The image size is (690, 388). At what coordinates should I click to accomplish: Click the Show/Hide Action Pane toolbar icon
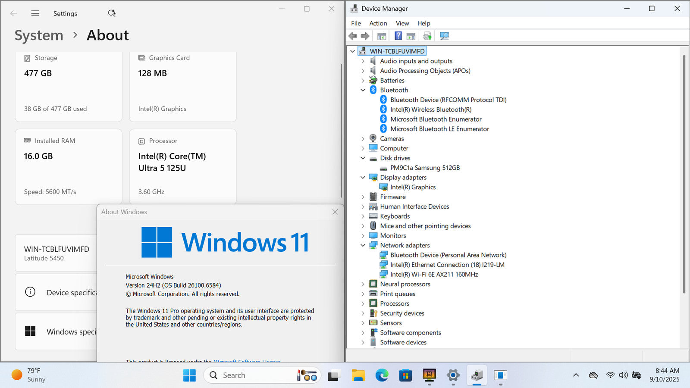point(411,36)
